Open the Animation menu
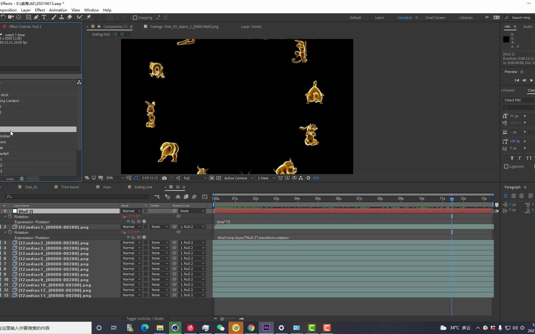535x334 pixels. [58, 10]
